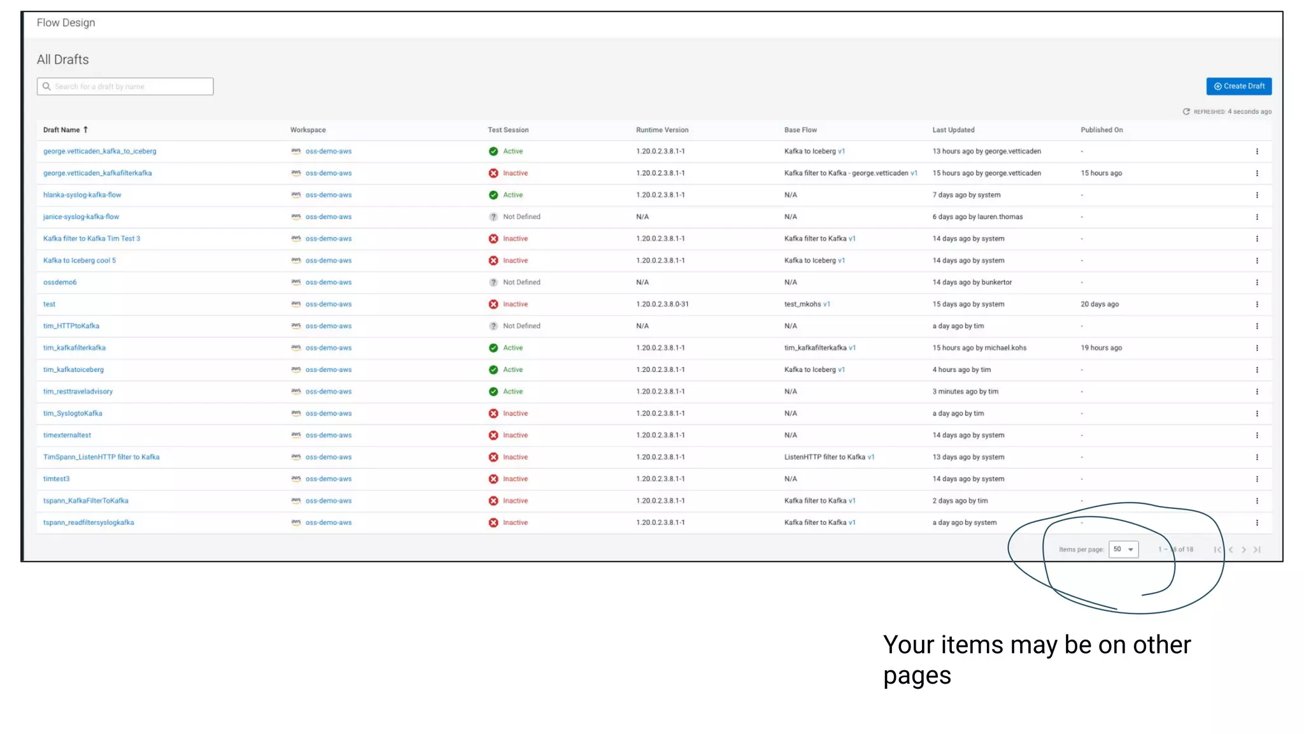The height and width of the screenshot is (734, 1304).
Task: Open three-dot menu for tim_resttraveladvisory row
Action: [1256, 392]
